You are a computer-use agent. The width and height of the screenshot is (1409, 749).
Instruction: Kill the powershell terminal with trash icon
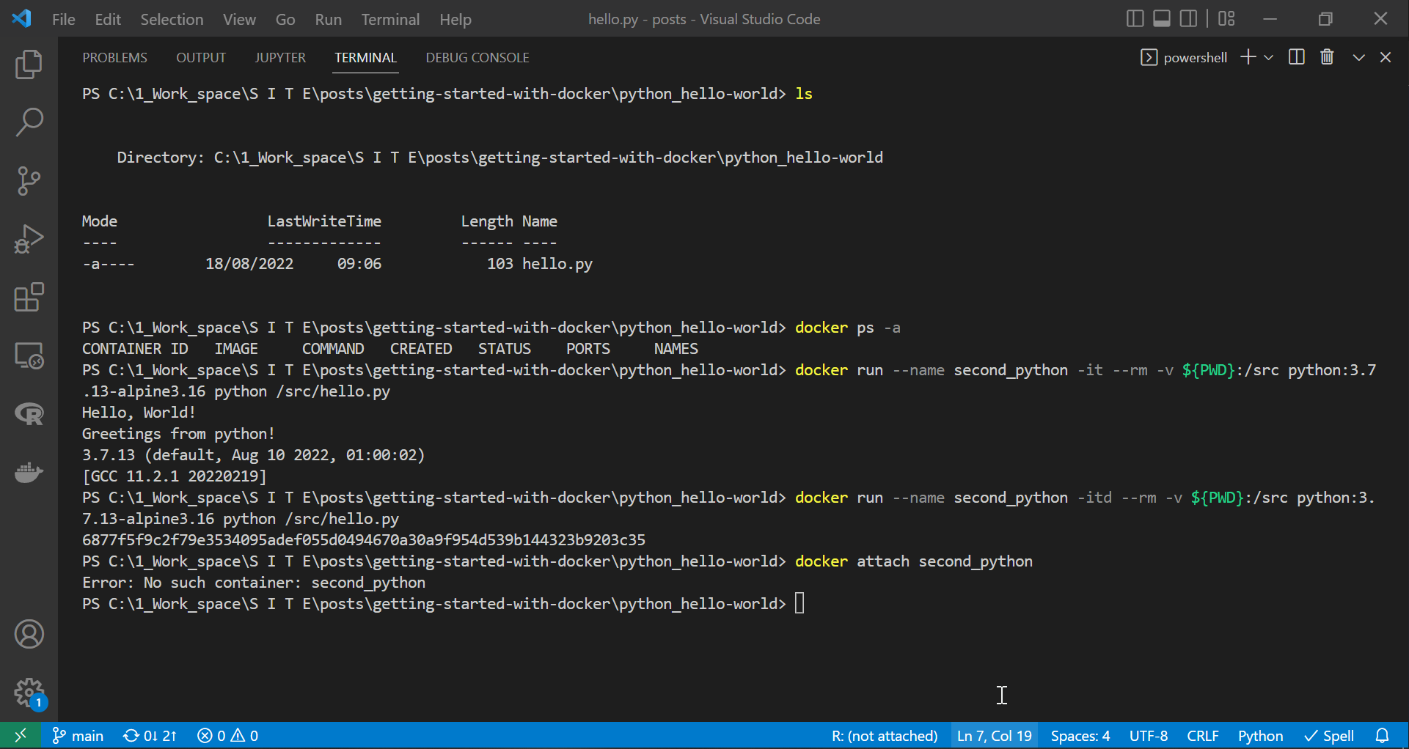point(1326,57)
